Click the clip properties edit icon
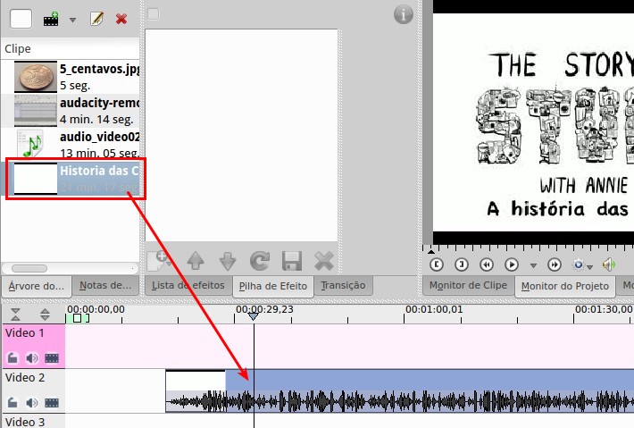634x428 pixels. coord(97,18)
